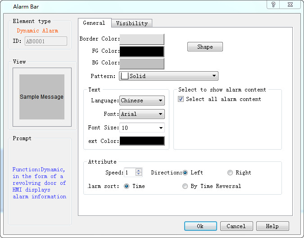
Task: Open the Language dropdown set to Chinese
Action: [142, 101]
